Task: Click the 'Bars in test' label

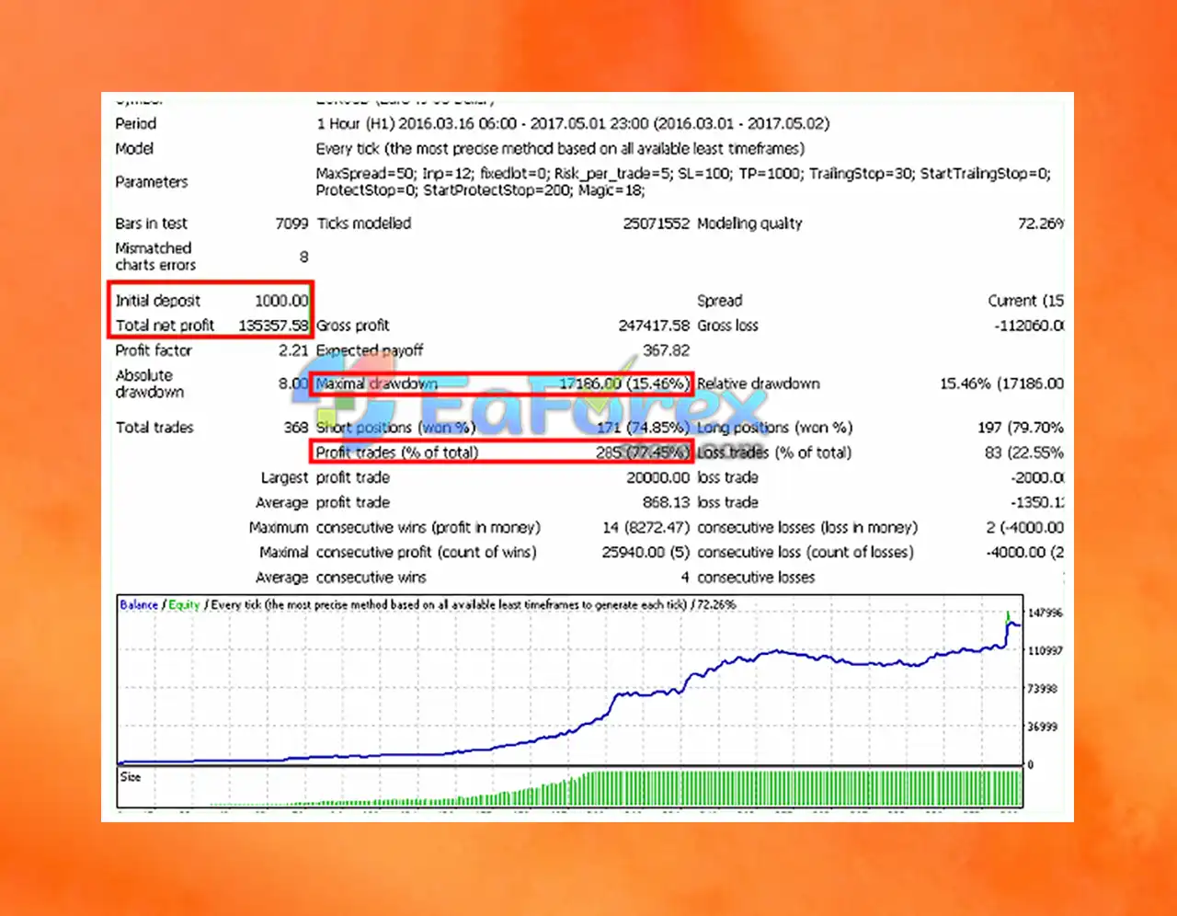Action: point(151,223)
